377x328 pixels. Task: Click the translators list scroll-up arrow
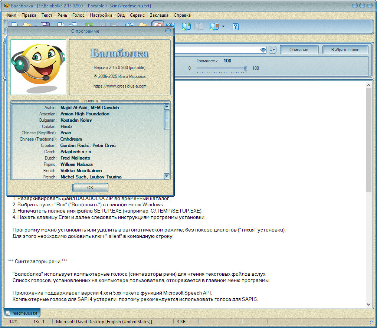tap(167, 106)
